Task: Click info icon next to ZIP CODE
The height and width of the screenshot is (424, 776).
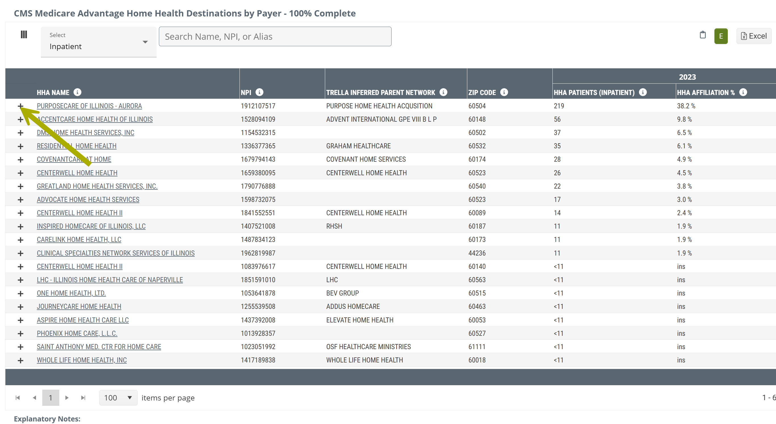Action: tap(504, 92)
